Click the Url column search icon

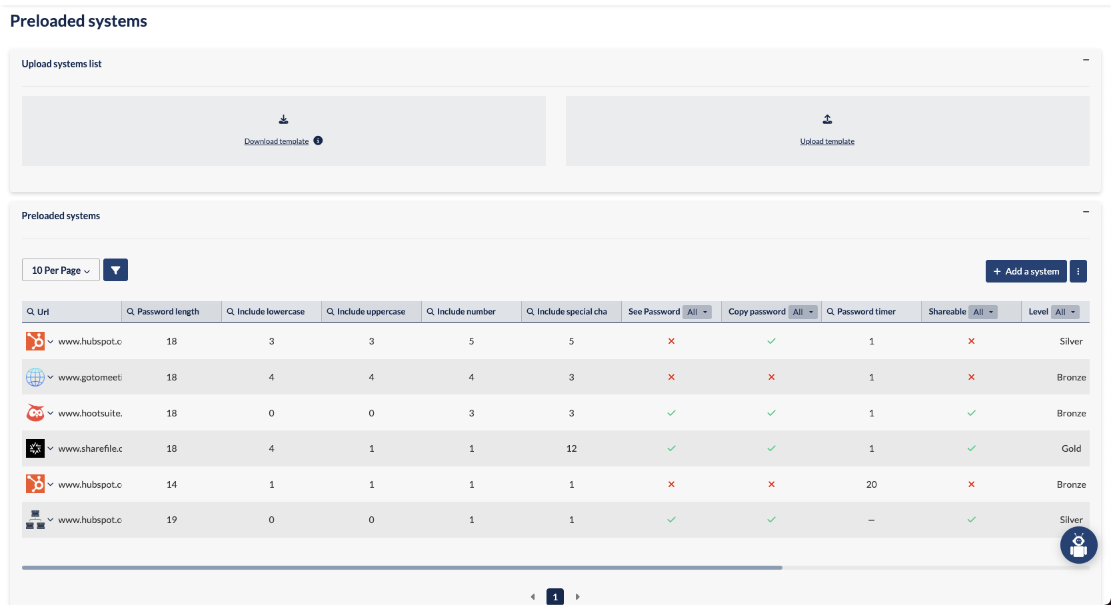(31, 312)
